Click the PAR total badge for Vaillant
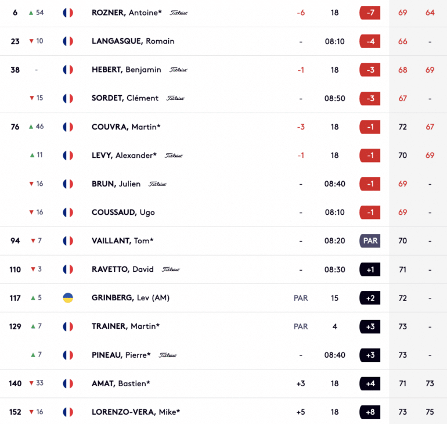447x424 pixels. (x=370, y=240)
